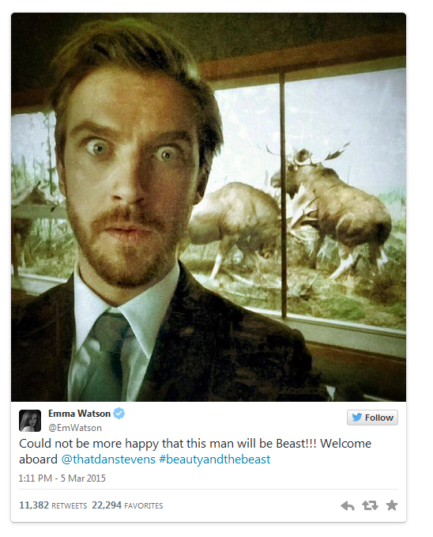Open the 1:11 PM - 5 Mar 2015 timestamp
Viewport: 433px width, 537px height.
62,478
